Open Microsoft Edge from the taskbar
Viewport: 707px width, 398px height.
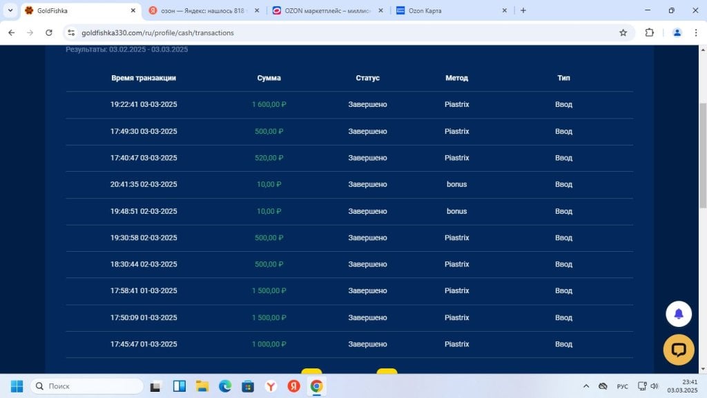(x=225, y=386)
